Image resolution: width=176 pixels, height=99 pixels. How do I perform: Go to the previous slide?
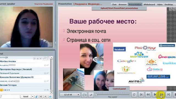coord(148,95)
